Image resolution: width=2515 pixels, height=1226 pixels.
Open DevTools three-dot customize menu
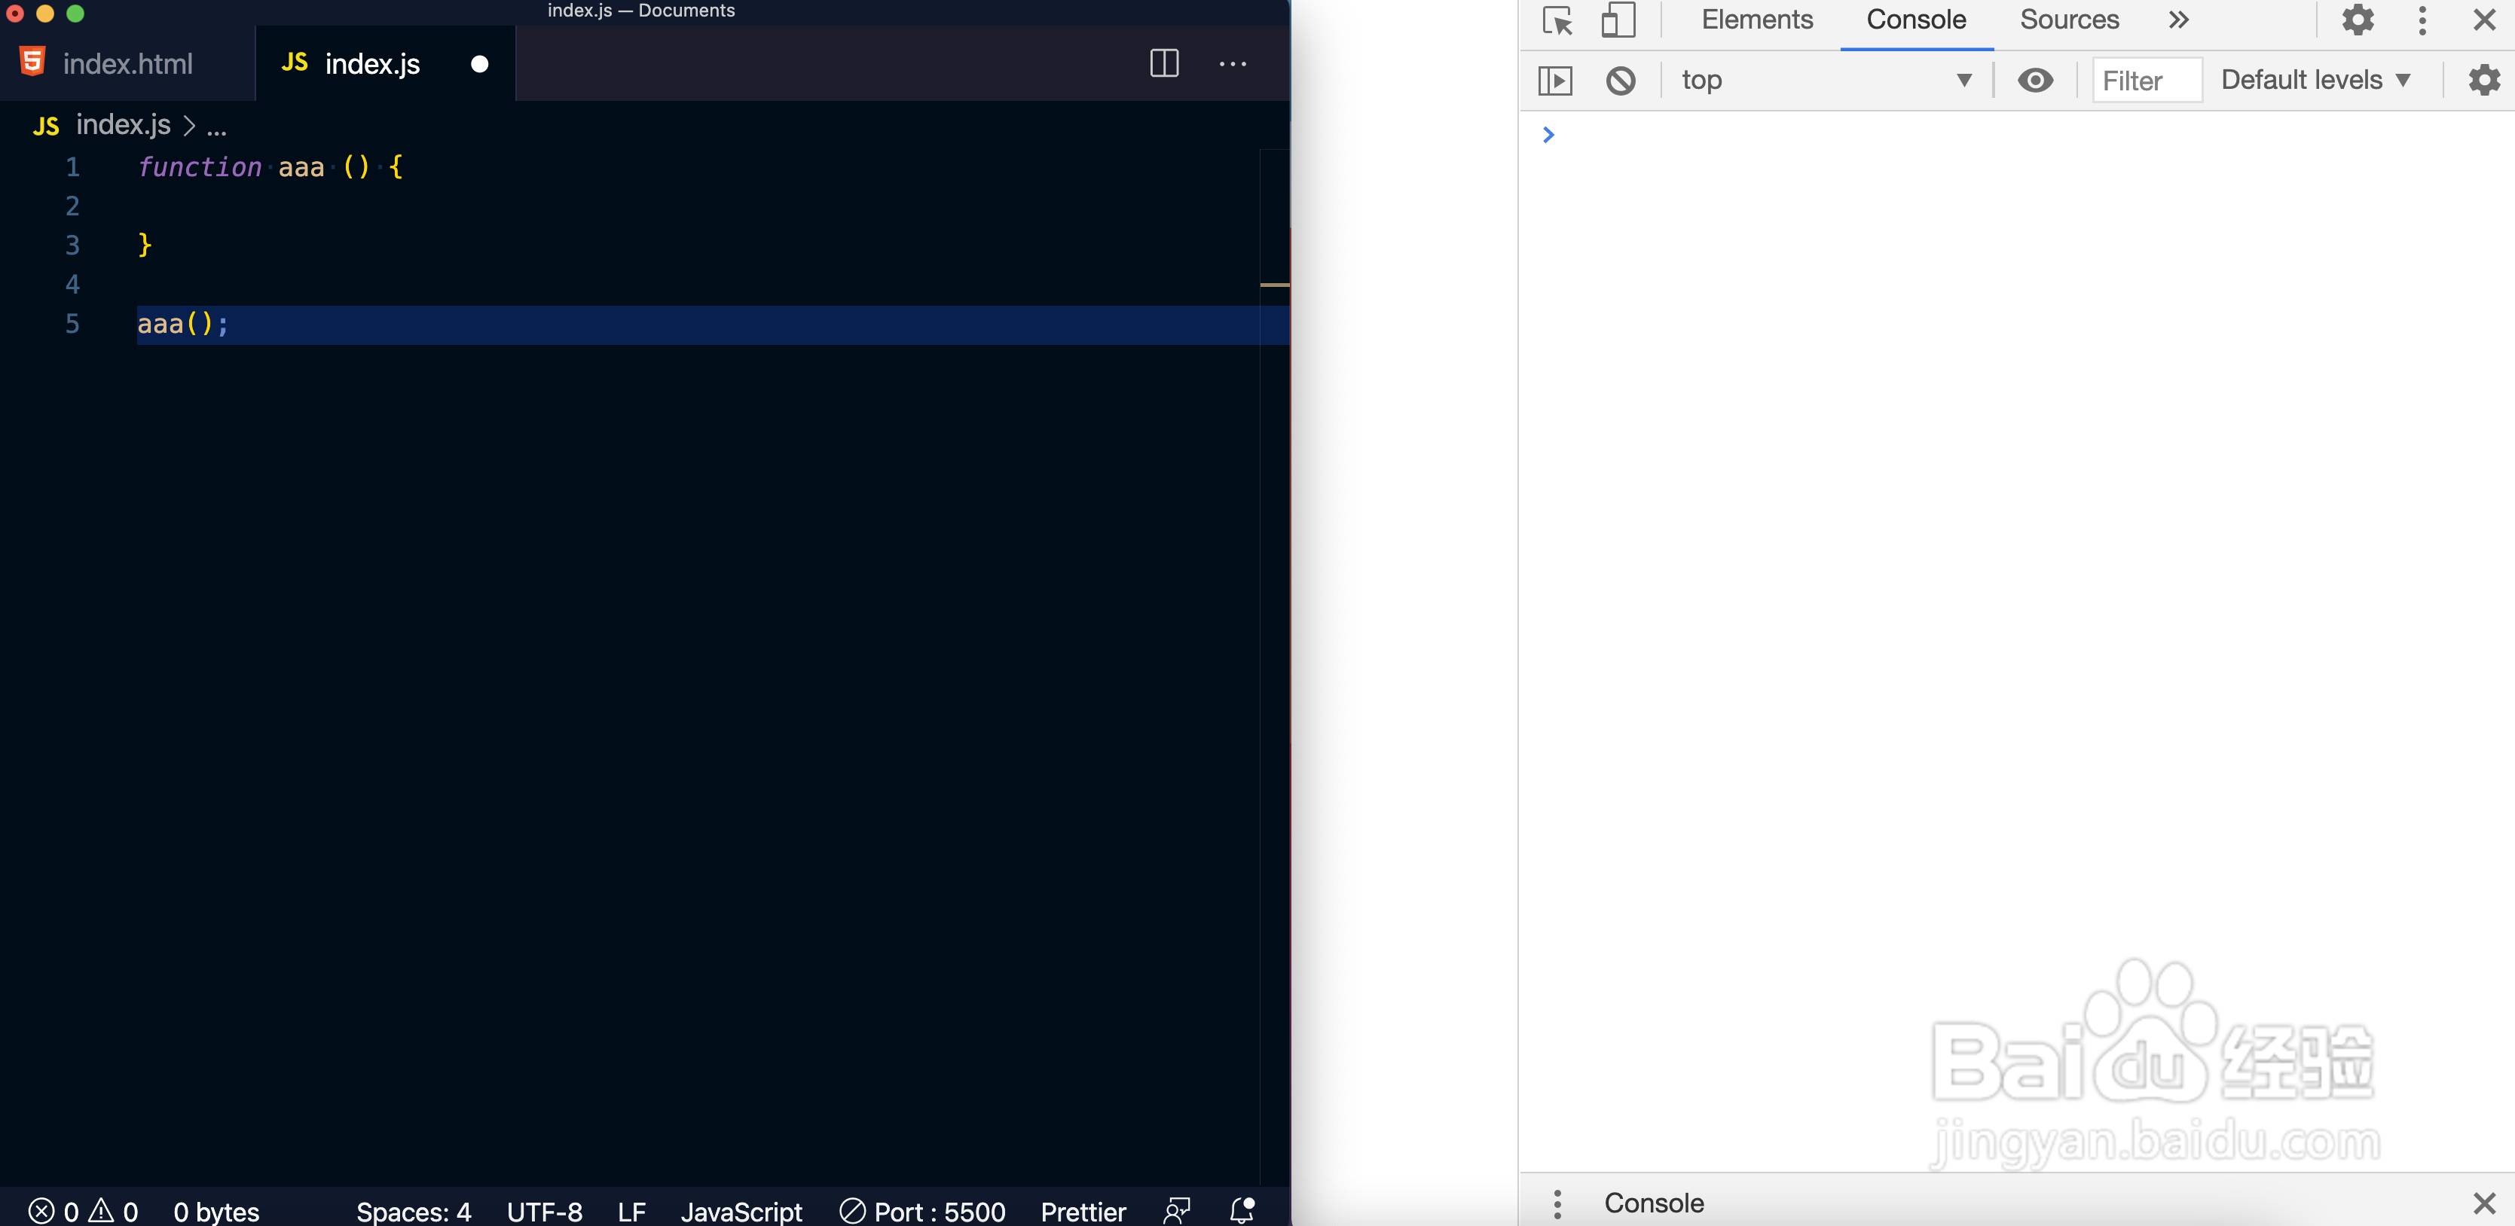coord(2422,20)
